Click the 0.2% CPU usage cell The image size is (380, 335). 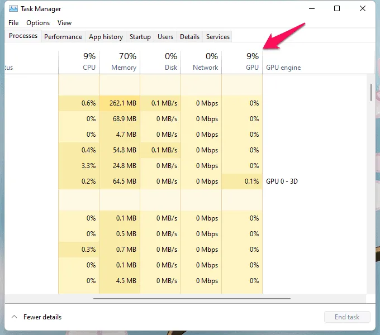click(79, 181)
